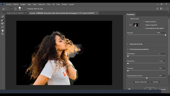This screenshot has height=96, width=170.
Task: Enable Previsualización de alta calidad checkbox
Action: click(x=144, y=28)
